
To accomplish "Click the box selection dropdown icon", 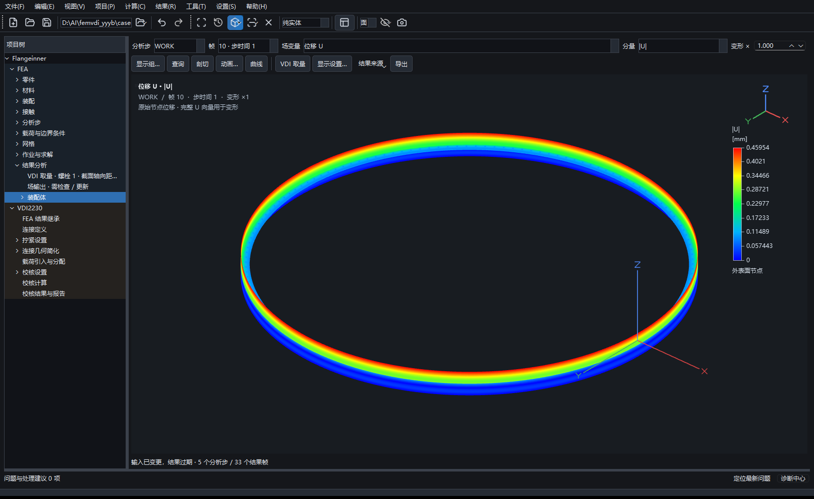I will point(252,22).
